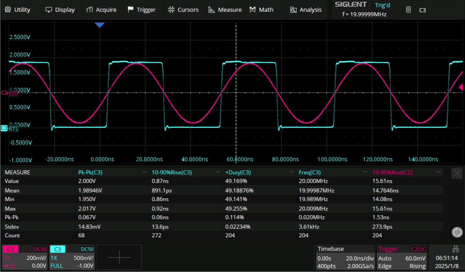Screen dimensions: 465x272
Task: Open the Trigger settings box
Action: (x=402, y=258)
